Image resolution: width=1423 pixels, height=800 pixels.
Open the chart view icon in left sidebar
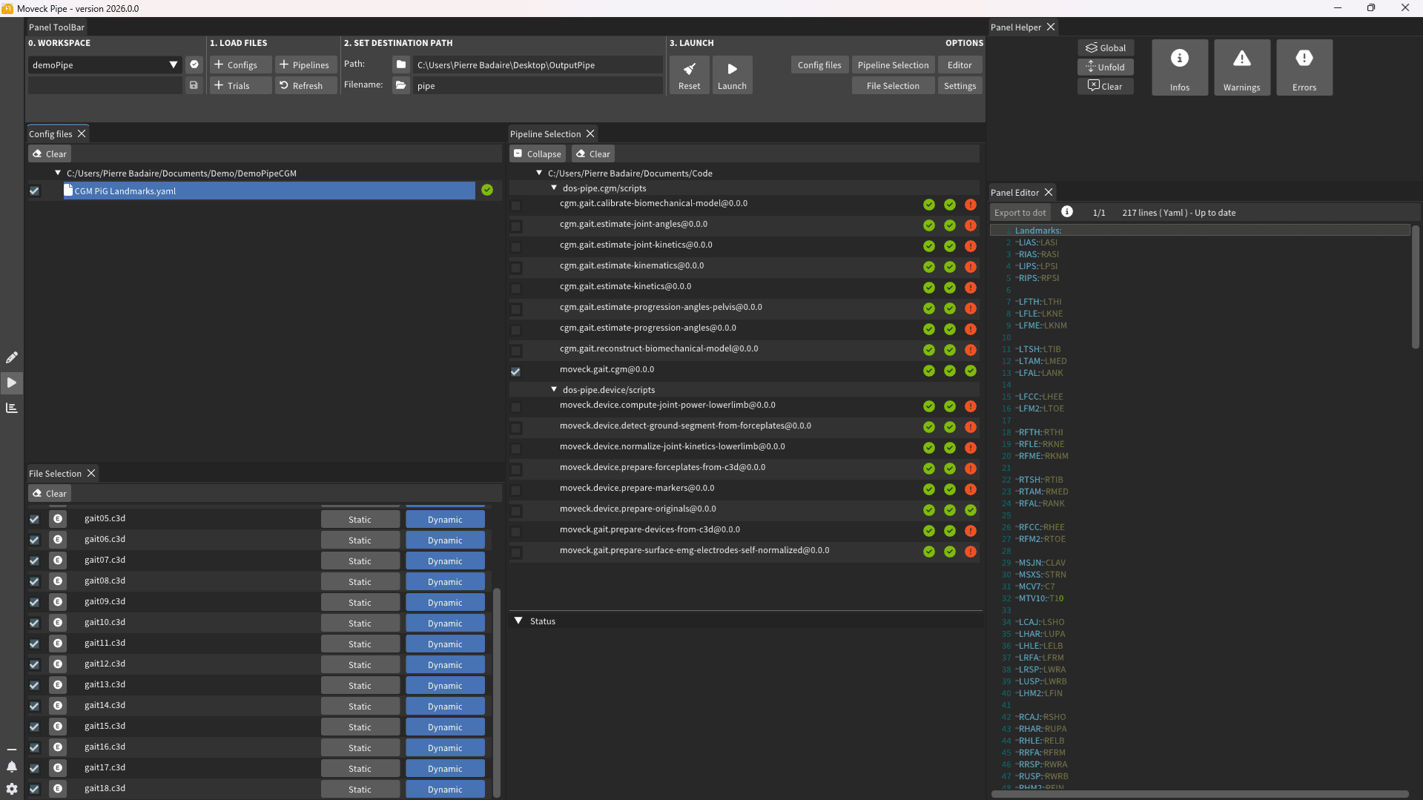pos(12,408)
